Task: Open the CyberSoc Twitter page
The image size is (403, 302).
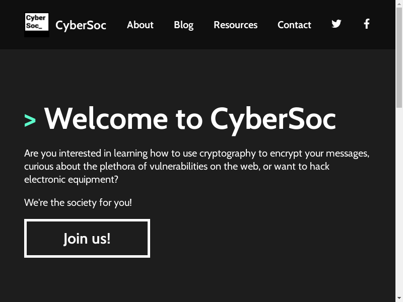Action: pos(337,24)
